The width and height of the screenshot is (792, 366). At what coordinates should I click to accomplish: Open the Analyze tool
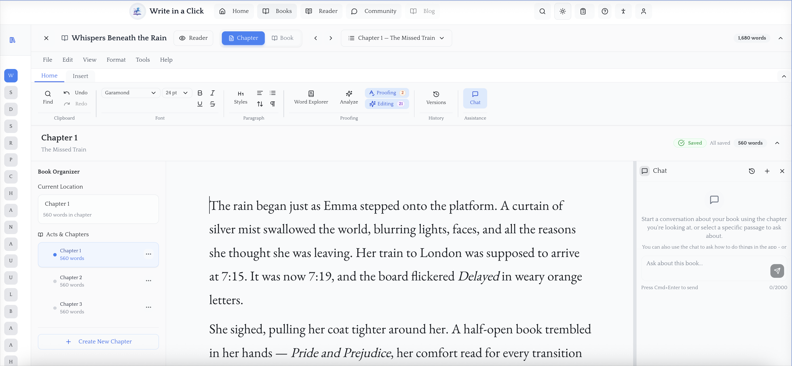coord(349,97)
